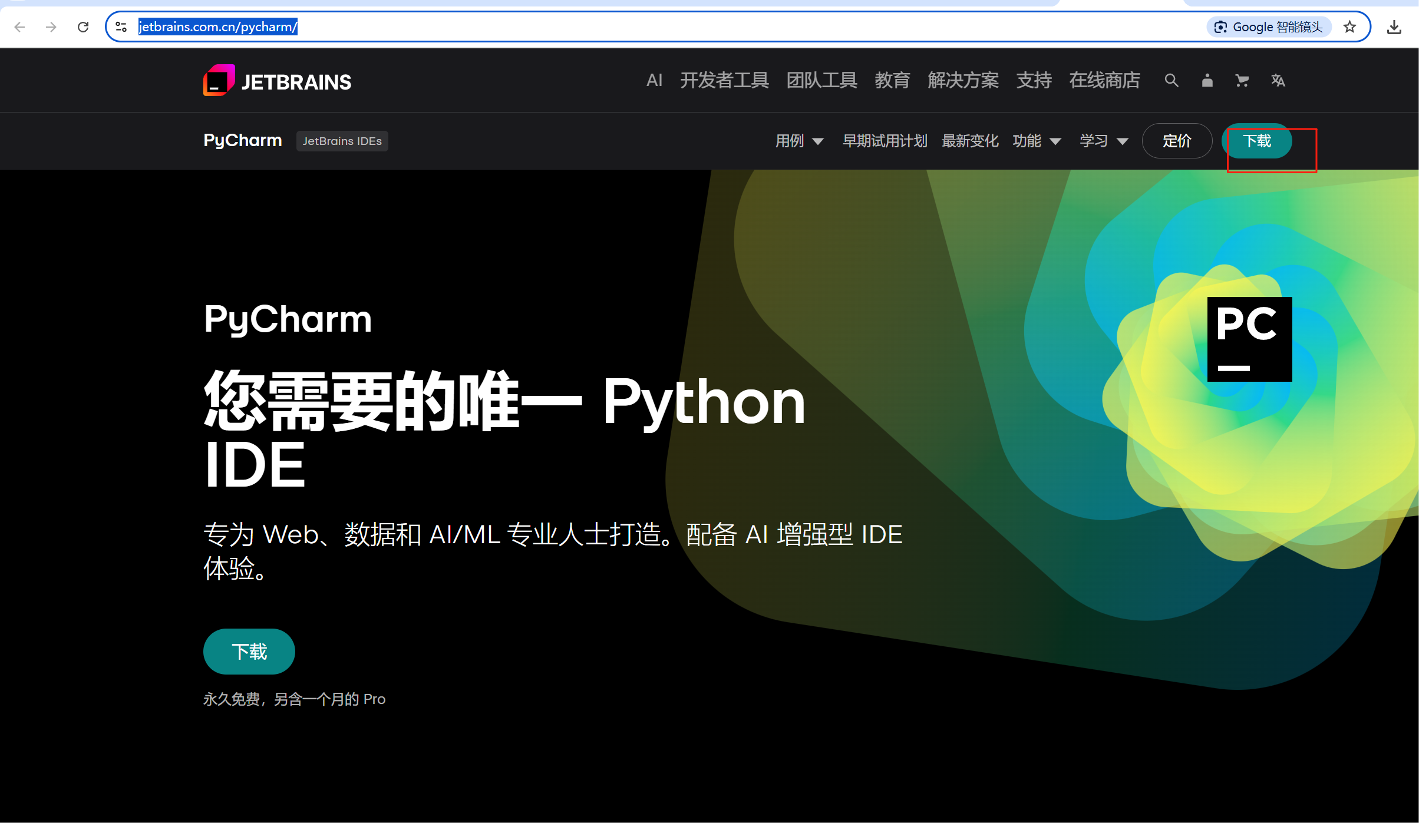The image size is (1419, 823).
Task: Open the shopping cart icon
Action: point(1242,81)
